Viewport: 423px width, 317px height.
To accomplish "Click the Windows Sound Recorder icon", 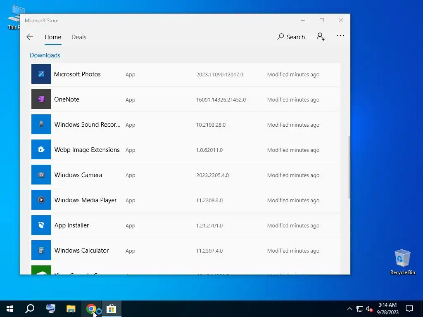I will click(x=41, y=124).
